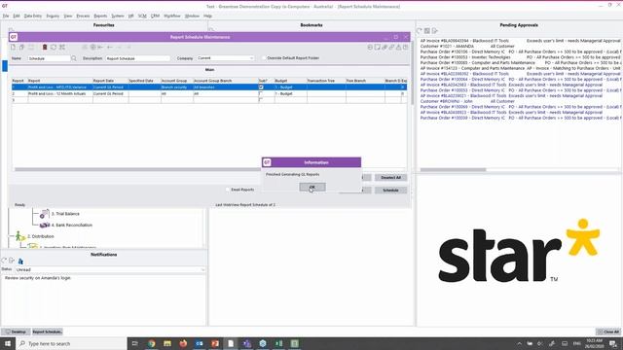Click the Description input field
Screen dimensions: 623x350
pyautogui.click(x=137, y=58)
